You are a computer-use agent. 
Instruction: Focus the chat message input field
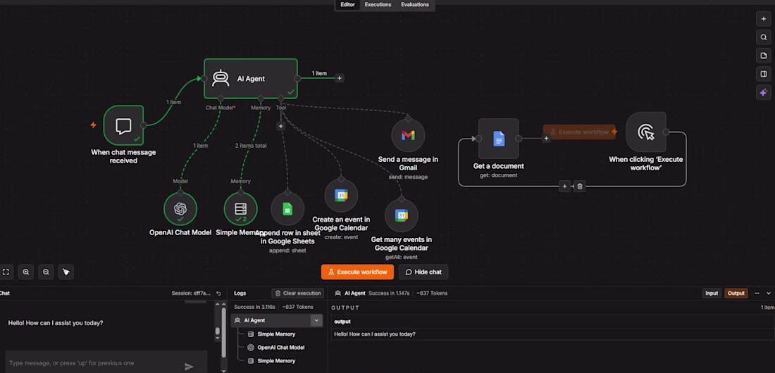[x=94, y=363]
